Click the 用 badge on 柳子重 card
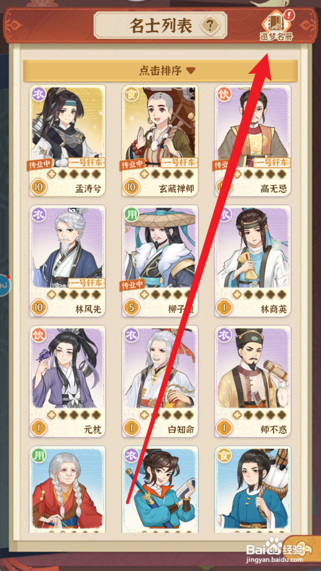The image size is (321, 571). coord(130,214)
